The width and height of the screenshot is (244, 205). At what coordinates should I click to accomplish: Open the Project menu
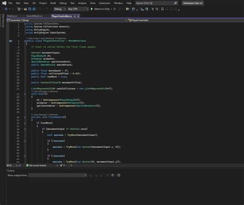[x=43, y=3]
